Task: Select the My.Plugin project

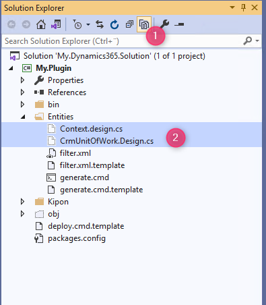Action: pyautogui.click(x=53, y=68)
